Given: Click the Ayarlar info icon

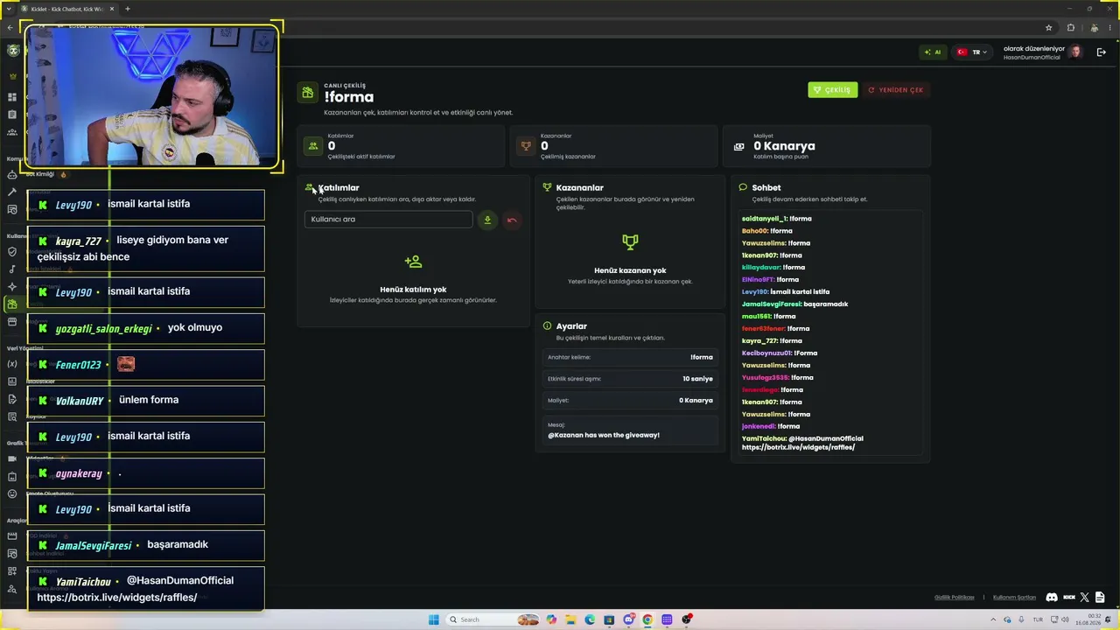Looking at the screenshot, I should pos(547,325).
